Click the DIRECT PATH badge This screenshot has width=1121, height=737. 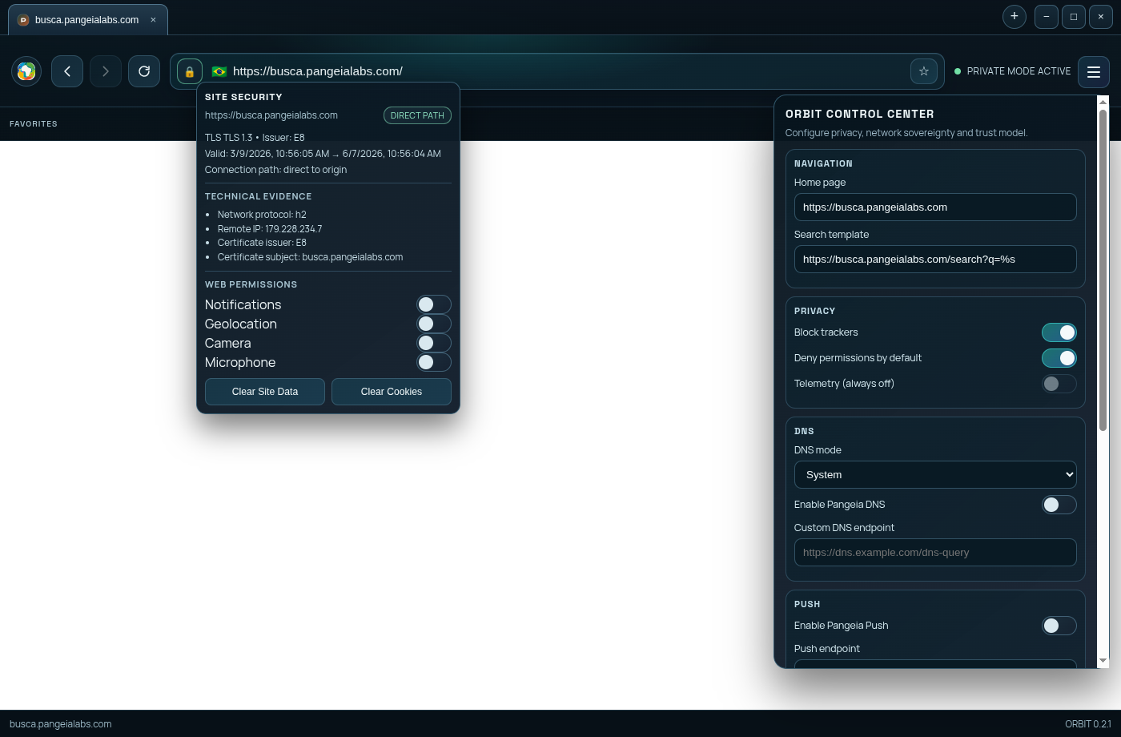coord(417,115)
